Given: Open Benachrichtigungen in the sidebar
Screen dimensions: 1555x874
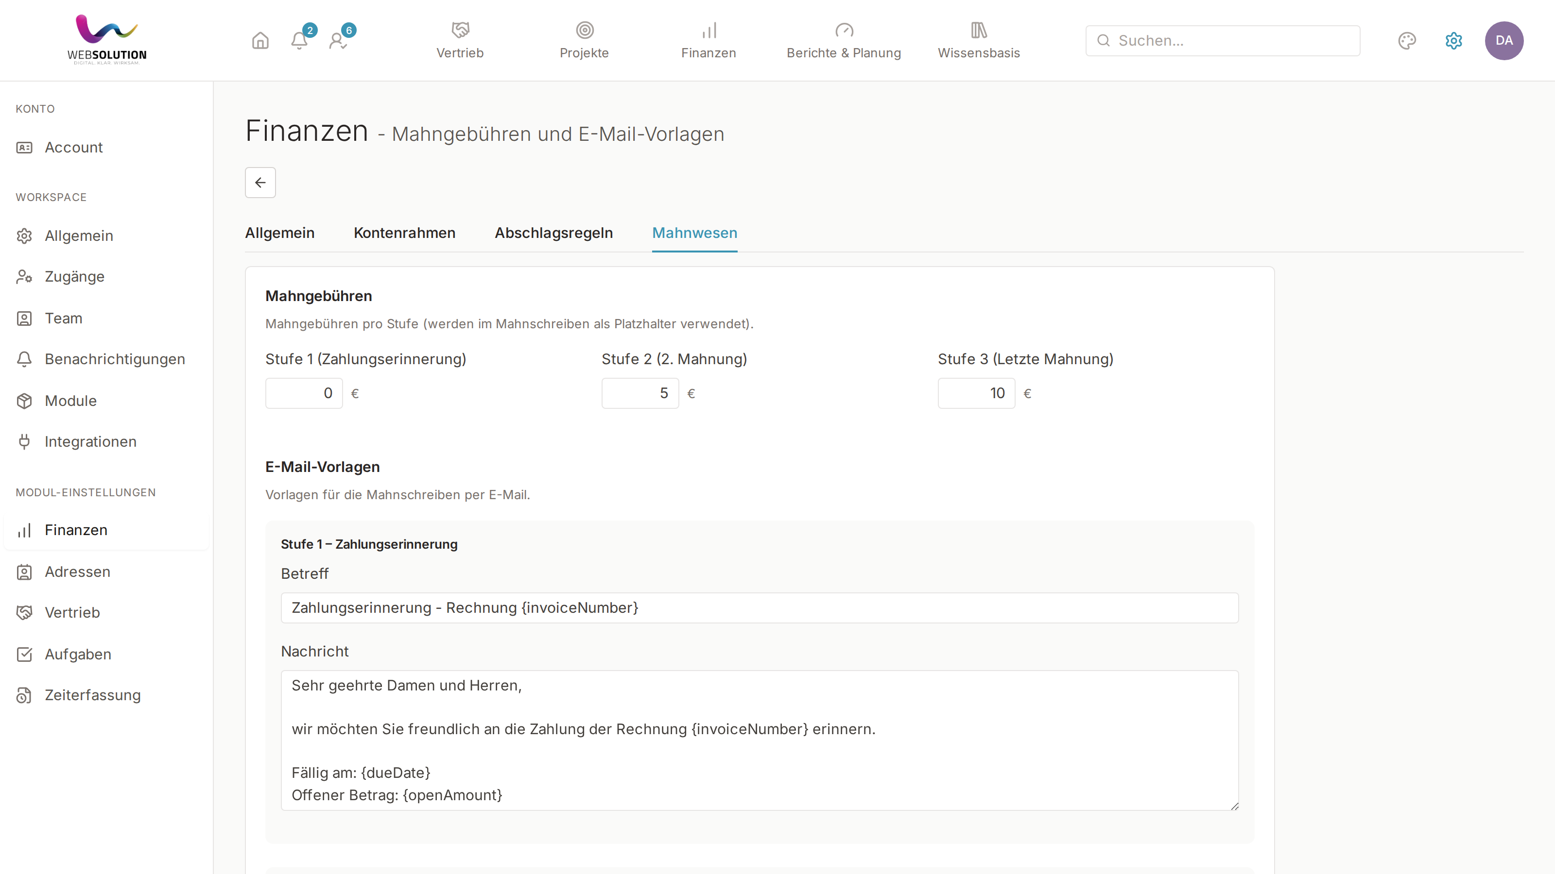Looking at the screenshot, I should [x=106, y=359].
